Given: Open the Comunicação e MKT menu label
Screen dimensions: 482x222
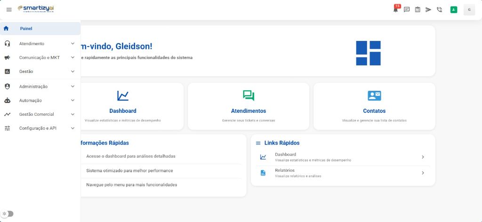Looking at the screenshot, I should pos(40,57).
